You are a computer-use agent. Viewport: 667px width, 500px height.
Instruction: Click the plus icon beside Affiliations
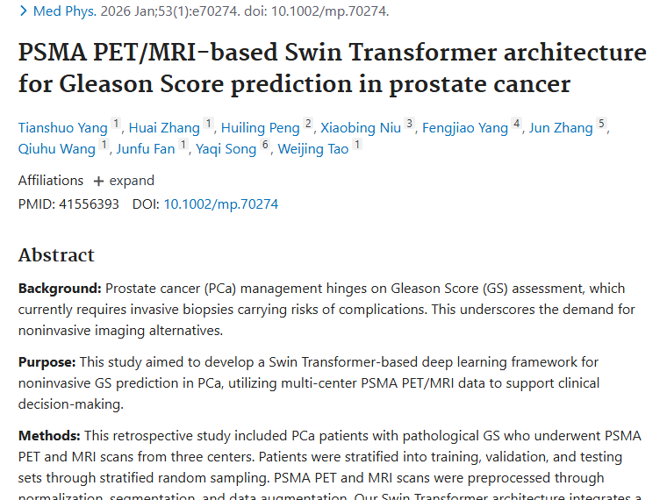point(98,181)
